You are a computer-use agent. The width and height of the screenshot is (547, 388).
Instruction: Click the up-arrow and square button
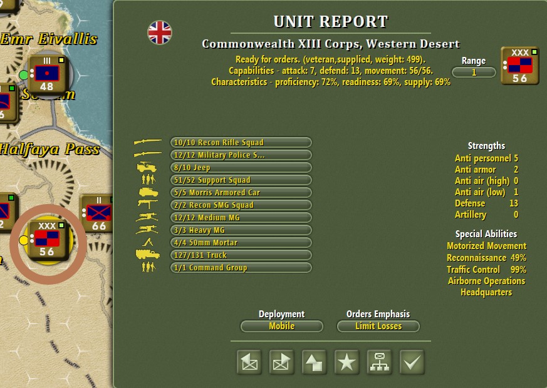point(314,362)
